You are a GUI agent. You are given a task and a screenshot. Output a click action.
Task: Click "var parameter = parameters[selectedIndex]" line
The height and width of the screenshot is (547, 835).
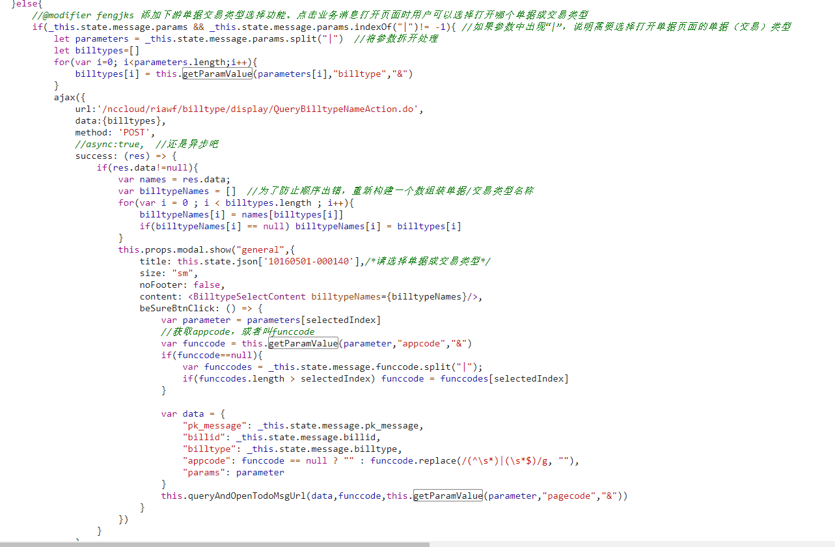(271, 320)
